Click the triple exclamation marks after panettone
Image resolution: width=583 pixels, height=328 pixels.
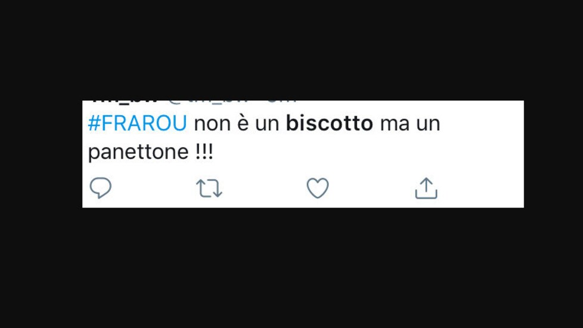tap(204, 152)
